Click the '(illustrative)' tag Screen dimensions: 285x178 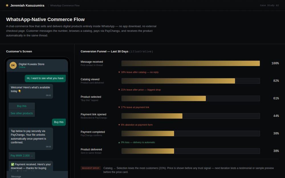141,52
